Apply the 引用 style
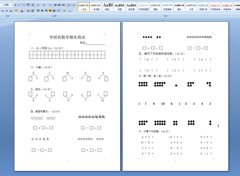 tap(191, 7)
